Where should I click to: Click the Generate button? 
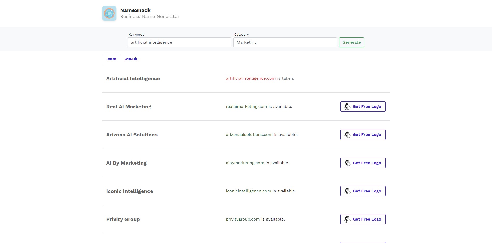point(352,42)
